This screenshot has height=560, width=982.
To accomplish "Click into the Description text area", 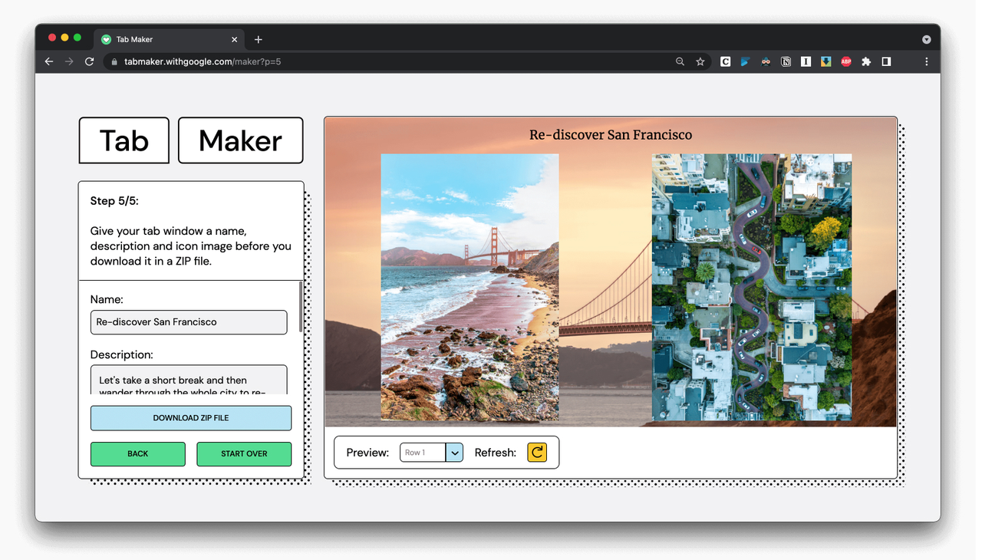I will pyautogui.click(x=189, y=380).
